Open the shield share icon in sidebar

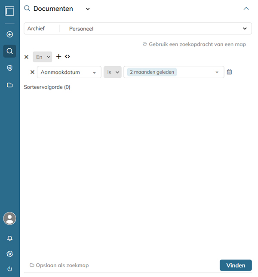[10, 68]
